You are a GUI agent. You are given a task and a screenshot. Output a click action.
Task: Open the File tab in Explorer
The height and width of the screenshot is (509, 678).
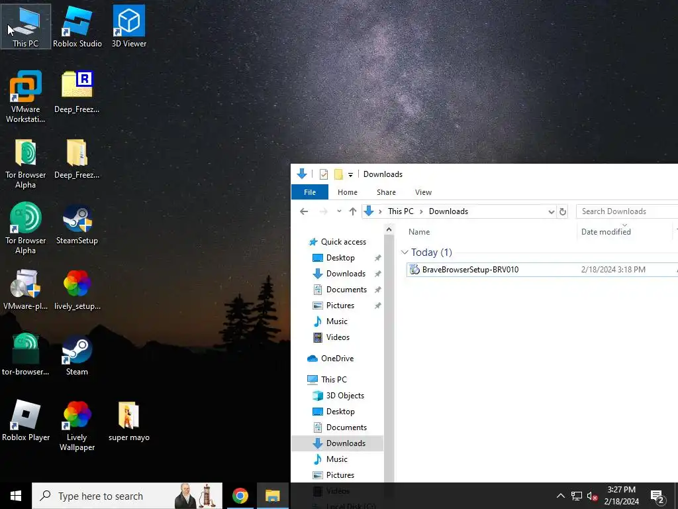click(310, 192)
